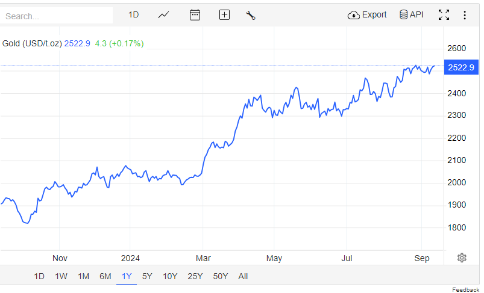Select the 1Y range tab
The height and width of the screenshot is (293, 484).
[x=127, y=276]
